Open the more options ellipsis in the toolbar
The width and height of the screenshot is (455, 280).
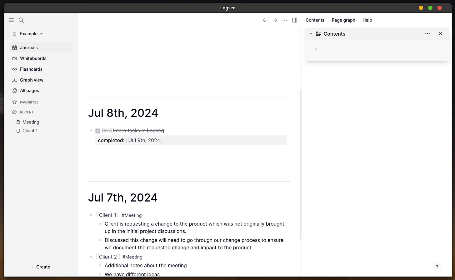(x=285, y=20)
